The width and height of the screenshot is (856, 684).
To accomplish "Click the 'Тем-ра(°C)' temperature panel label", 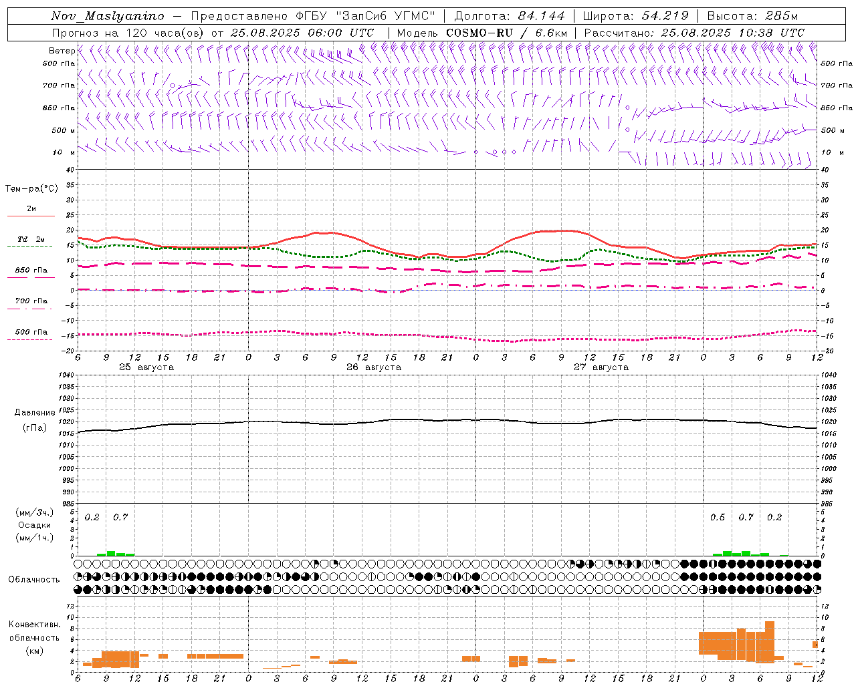I will point(31,189).
